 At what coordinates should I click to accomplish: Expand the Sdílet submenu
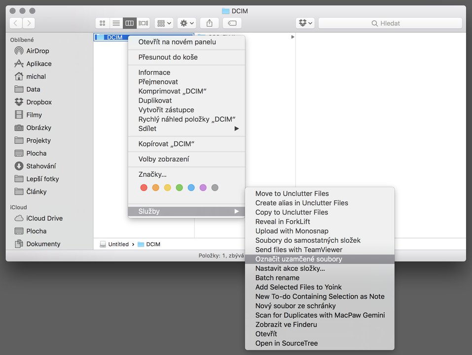(186, 129)
